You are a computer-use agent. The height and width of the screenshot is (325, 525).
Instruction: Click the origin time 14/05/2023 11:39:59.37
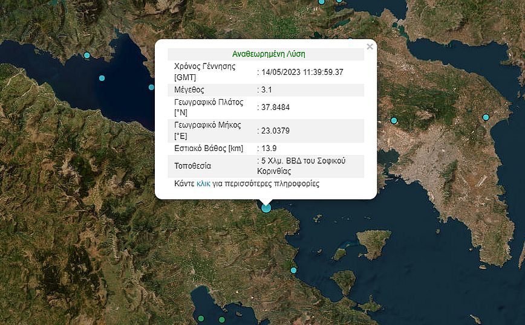tap(302, 72)
